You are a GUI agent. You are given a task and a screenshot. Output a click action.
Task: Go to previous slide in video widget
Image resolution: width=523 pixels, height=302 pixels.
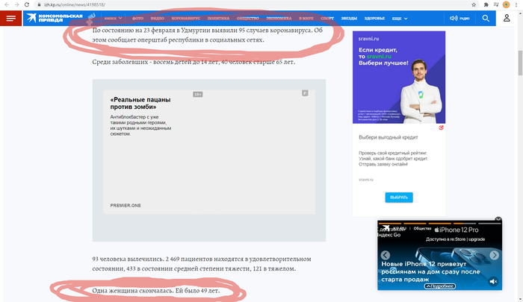coord(386,255)
